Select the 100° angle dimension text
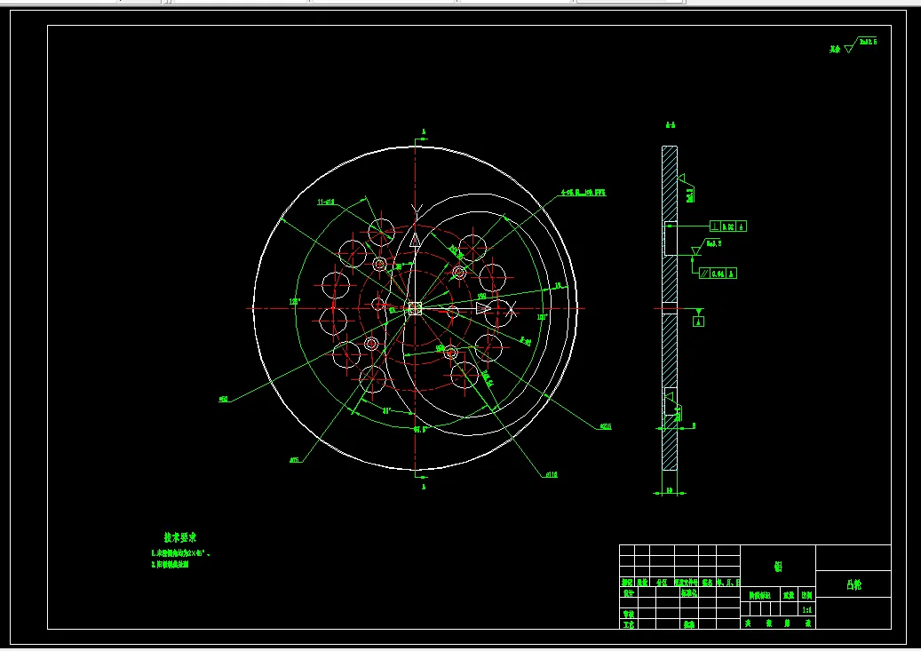The width and height of the screenshot is (921, 651). pyautogui.click(x=542, y=317)
